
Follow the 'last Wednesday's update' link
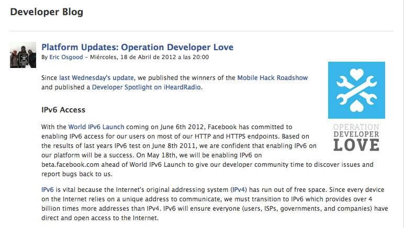point(96,78)
